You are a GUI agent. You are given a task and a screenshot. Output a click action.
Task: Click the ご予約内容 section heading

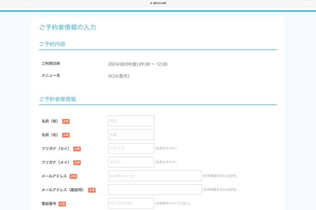[52, 44]
